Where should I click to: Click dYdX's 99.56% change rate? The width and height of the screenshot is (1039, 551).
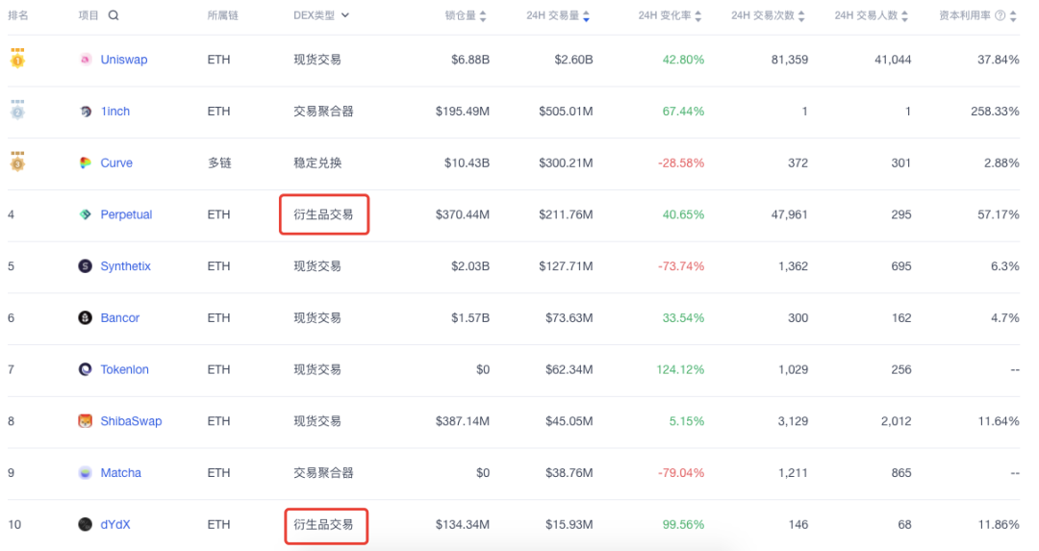coord(683,524)
